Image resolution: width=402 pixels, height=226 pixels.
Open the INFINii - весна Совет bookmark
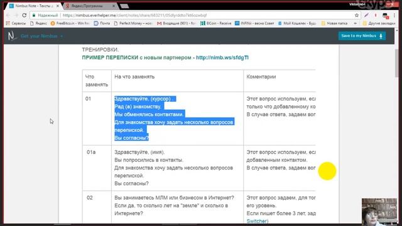254,23
